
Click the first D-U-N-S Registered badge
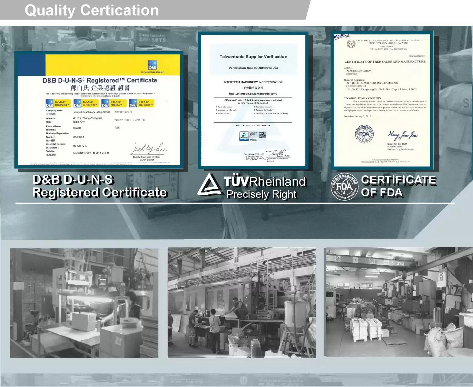click(x=58, y=104)
